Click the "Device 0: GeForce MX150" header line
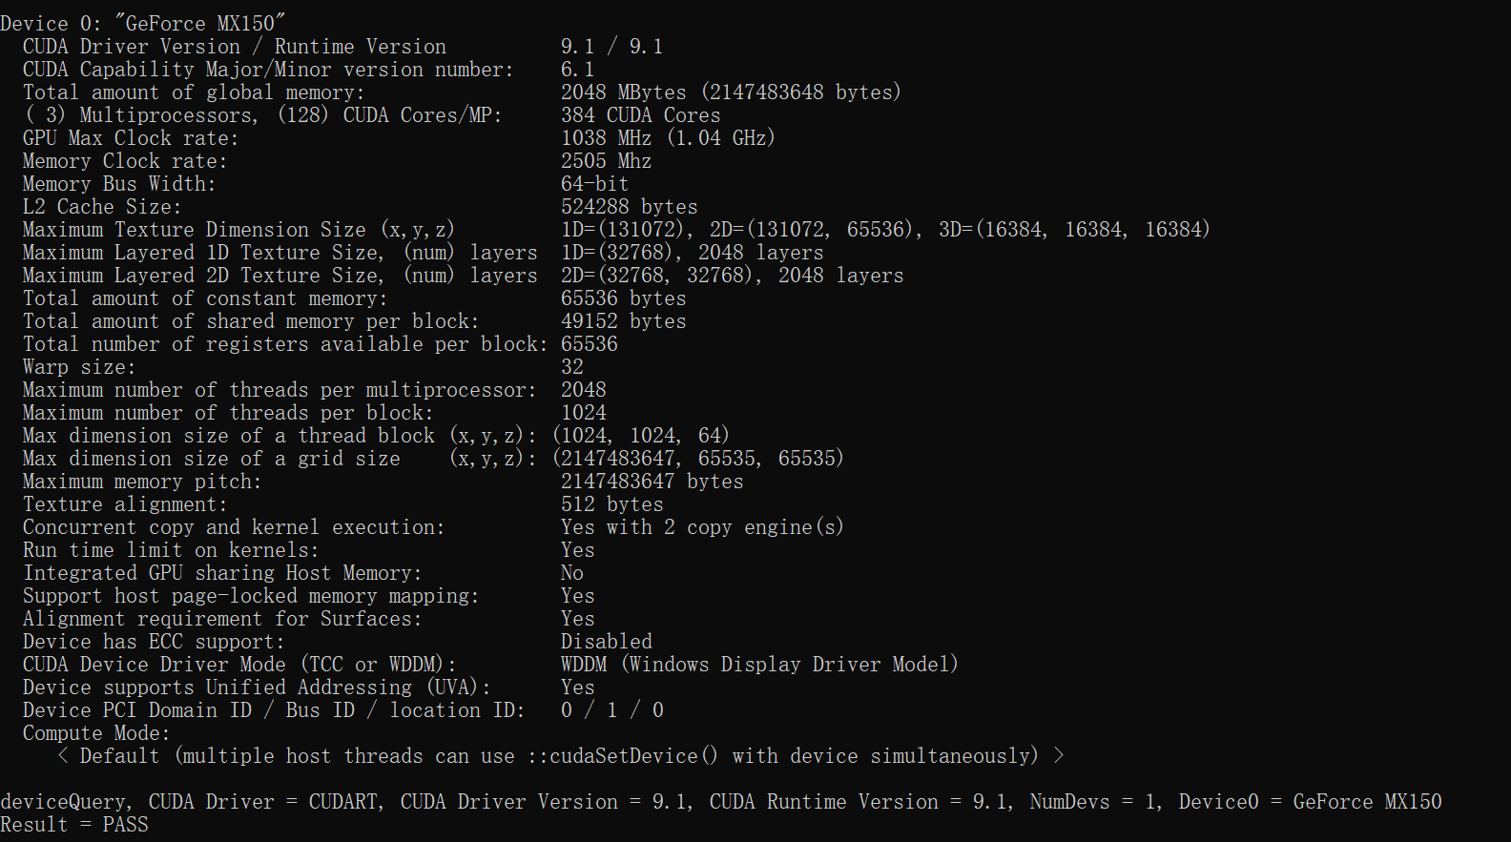This screenshot has width=1511, height=842. click(143, 23)
